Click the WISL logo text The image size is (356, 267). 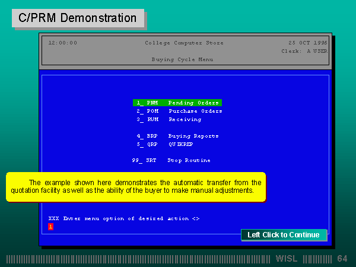pos(287,259)
